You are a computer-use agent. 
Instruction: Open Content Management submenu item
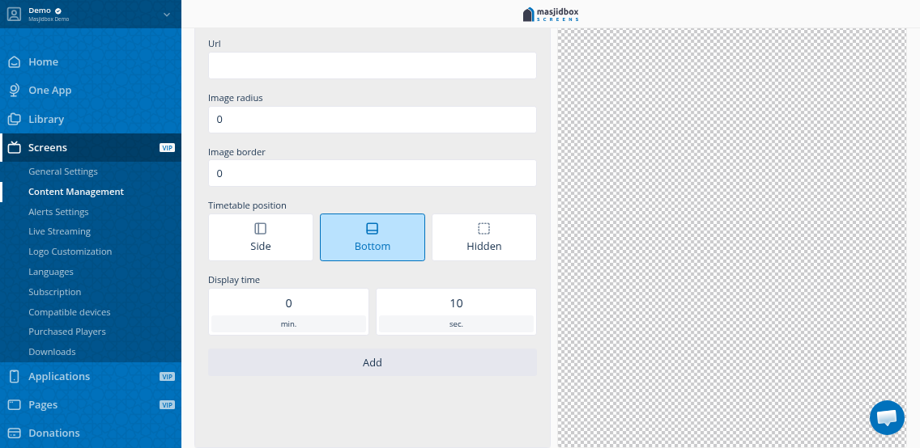coord(76,192)
